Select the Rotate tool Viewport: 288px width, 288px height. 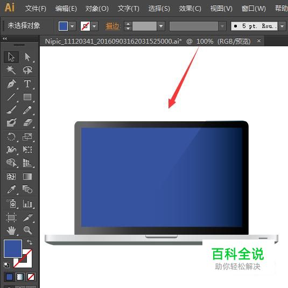coord(11,137)
